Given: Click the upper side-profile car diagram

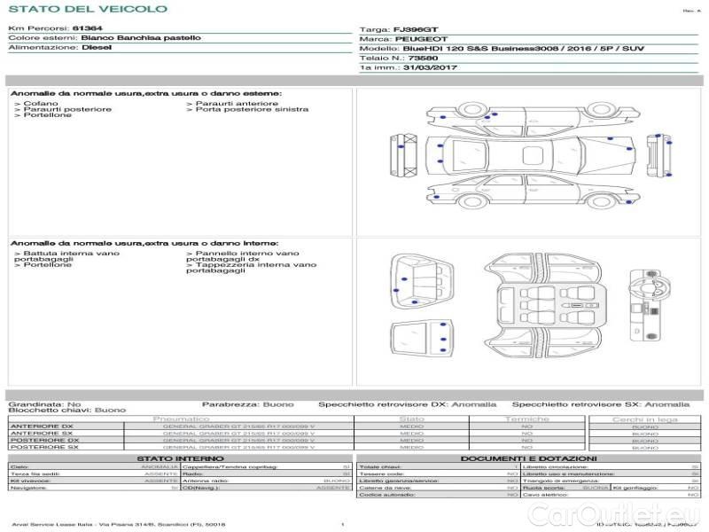Looking at the screenshot, I should point(534,119).
